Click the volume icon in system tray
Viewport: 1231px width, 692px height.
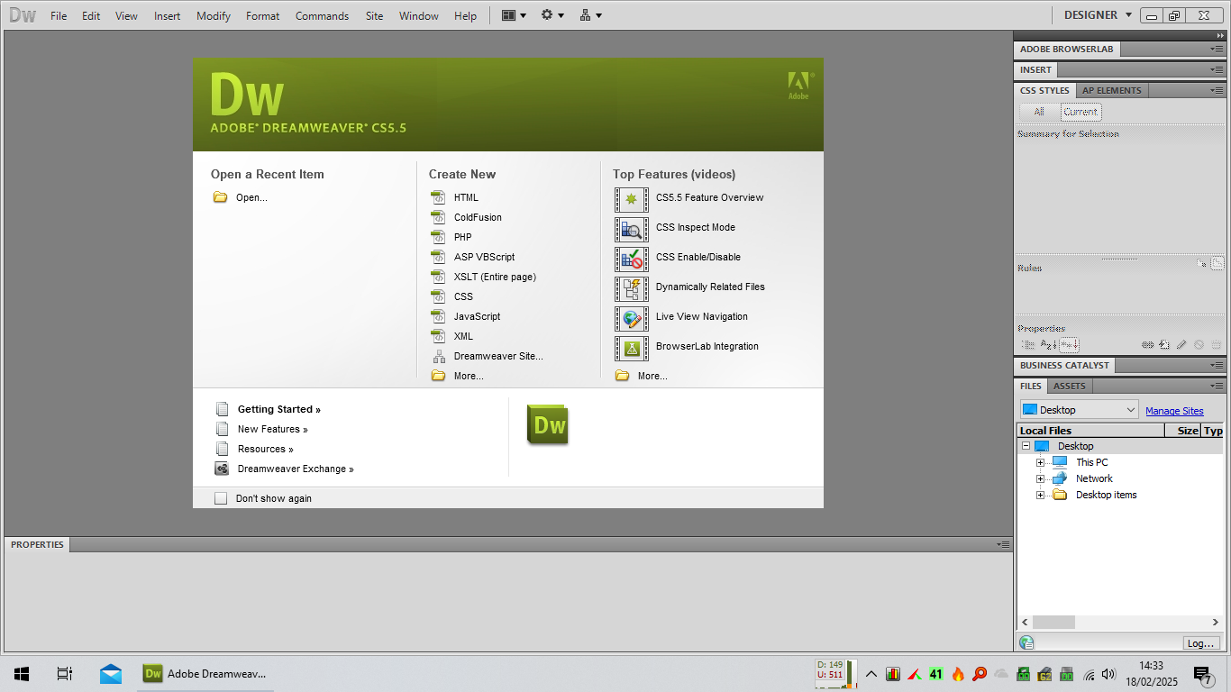[1108, 674]
